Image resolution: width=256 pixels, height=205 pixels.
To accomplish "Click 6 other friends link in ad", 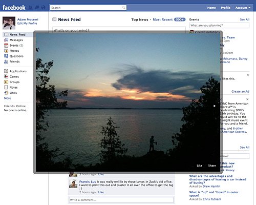I will point(238,129).
